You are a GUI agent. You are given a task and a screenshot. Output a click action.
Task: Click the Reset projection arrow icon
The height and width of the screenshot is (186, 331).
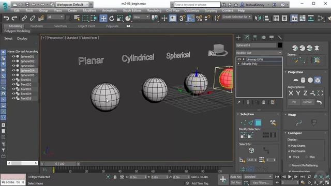coord(319,102)
